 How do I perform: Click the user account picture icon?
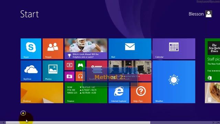click(209, 14)
